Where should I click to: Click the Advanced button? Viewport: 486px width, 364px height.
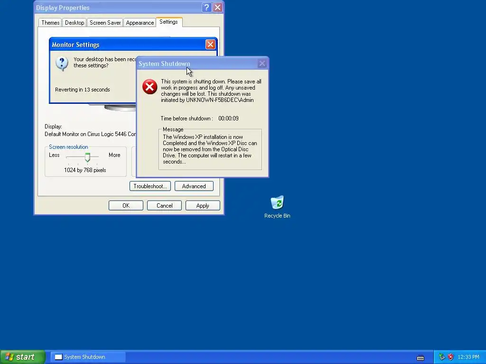coord(194,186)
